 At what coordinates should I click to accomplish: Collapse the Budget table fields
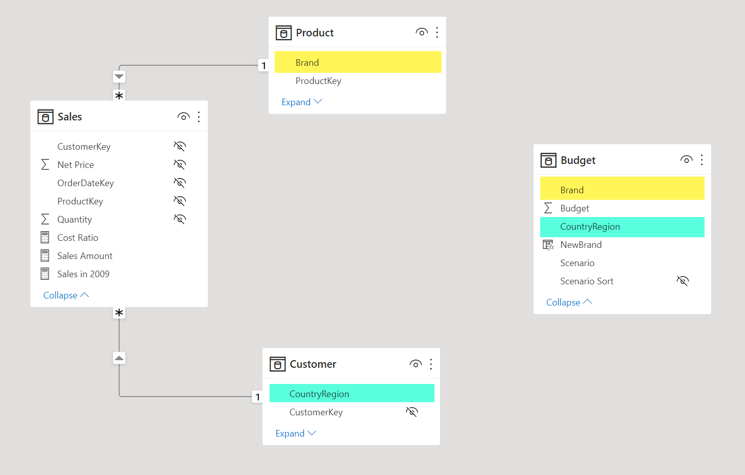pyautogui.click(x=568, y=303)
